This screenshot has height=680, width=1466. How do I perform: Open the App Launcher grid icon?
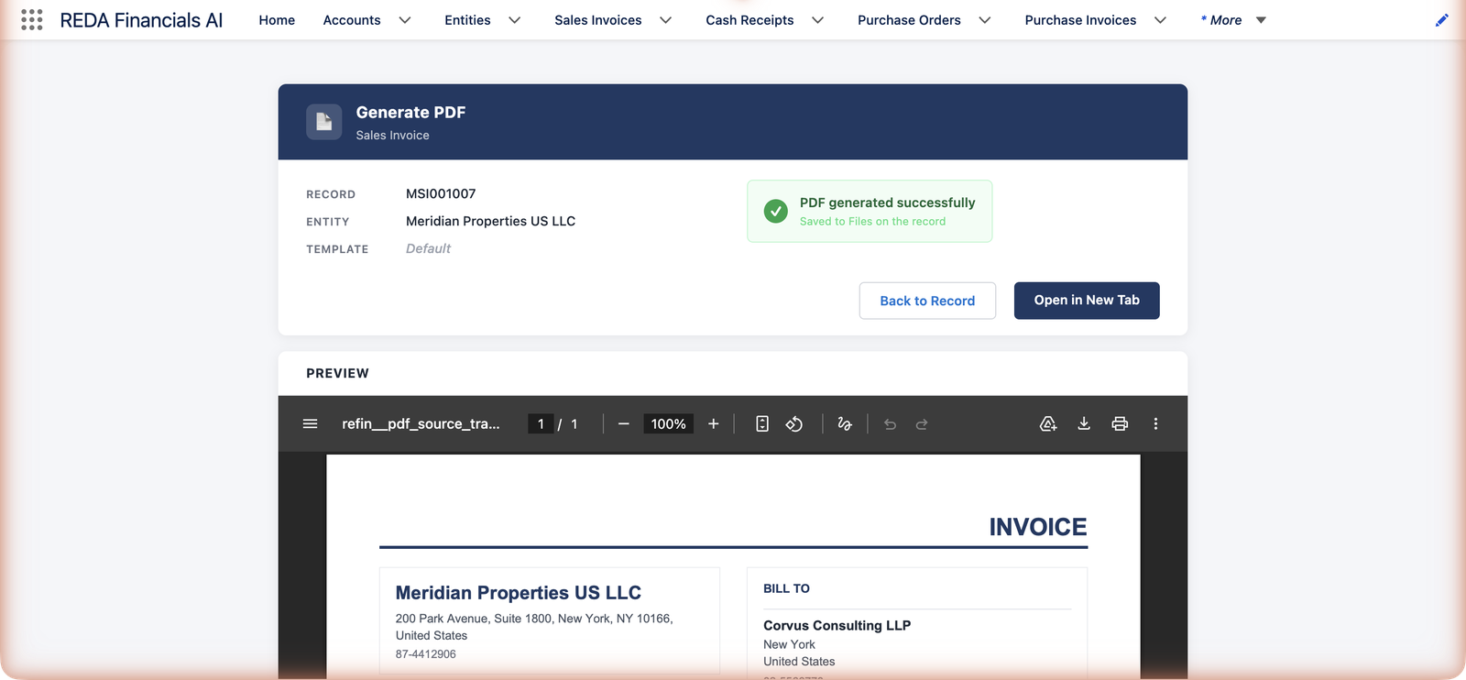coord(32,20)
